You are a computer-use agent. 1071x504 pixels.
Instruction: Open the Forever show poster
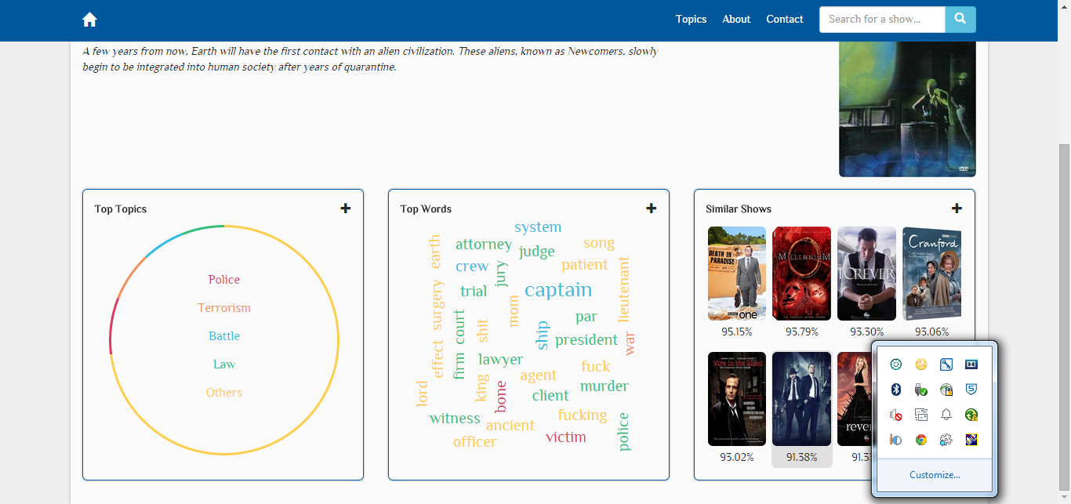click(x=866, y=274)
